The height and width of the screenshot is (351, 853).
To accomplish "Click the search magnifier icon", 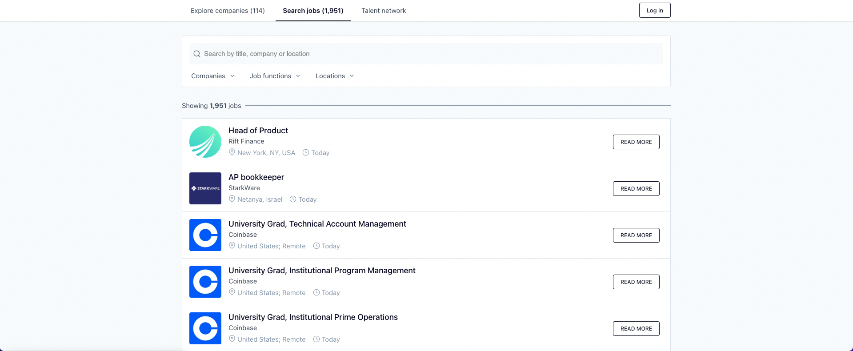I will (197, 54).
